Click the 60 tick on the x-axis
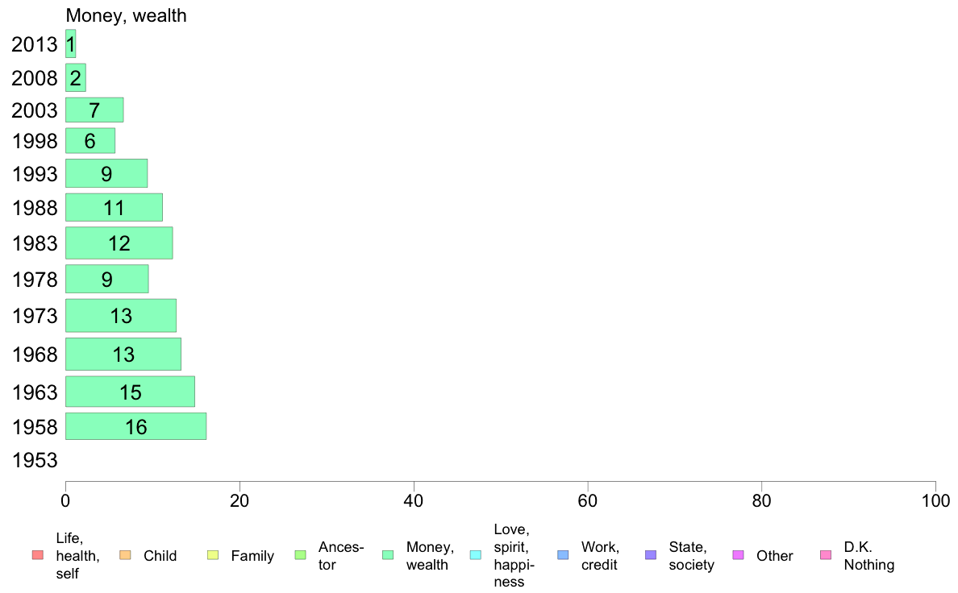Viewport: 958px width, 593px height. 588,501
